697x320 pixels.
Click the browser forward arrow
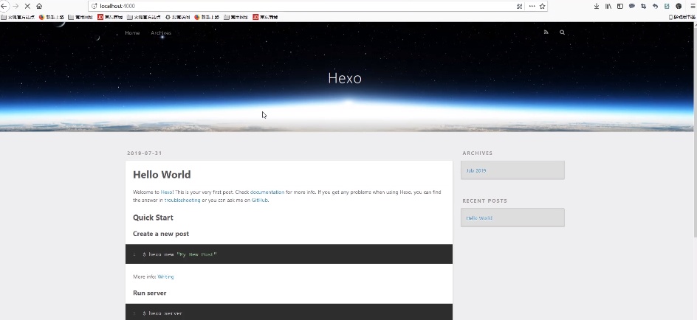click(x=16, y=6)
